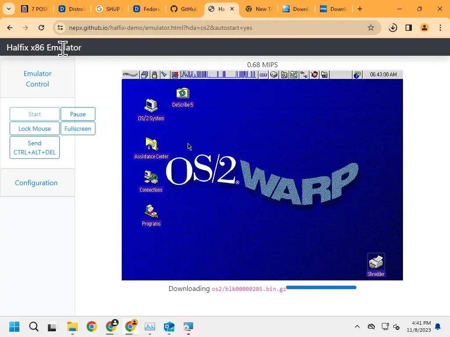Open the Windows Start menu

[14, 326]
